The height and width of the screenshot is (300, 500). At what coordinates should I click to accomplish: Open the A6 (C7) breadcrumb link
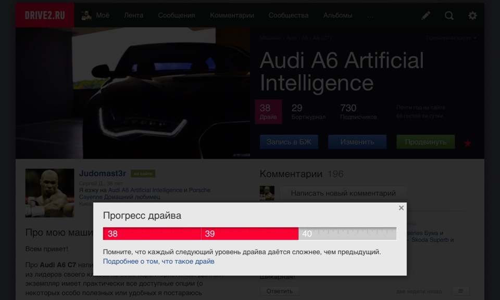(x=322, y=38)
